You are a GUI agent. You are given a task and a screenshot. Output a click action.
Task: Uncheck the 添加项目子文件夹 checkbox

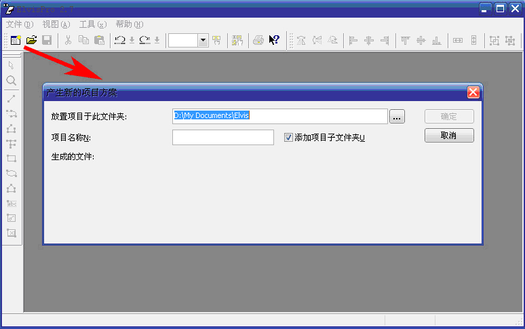point(288,137)
